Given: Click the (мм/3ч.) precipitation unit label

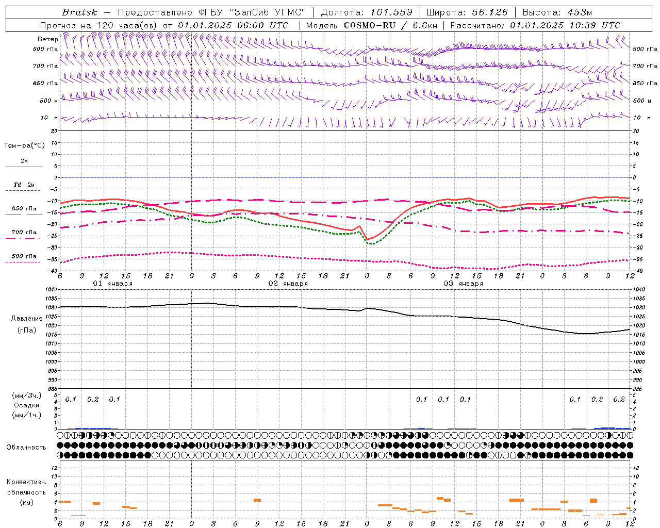Looking at the screenshot, I should click(x=27, y=395).
